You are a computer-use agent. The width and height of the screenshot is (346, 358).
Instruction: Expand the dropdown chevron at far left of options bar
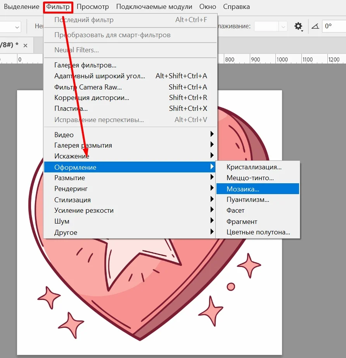coord(17,27)
